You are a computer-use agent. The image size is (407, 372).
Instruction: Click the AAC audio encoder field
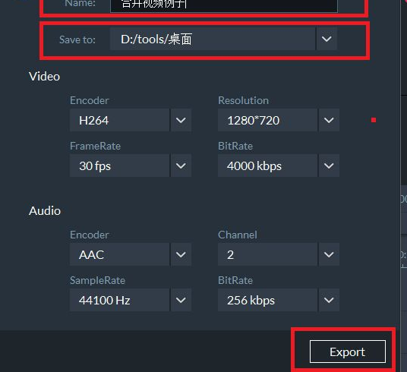(x=119, y=254)
